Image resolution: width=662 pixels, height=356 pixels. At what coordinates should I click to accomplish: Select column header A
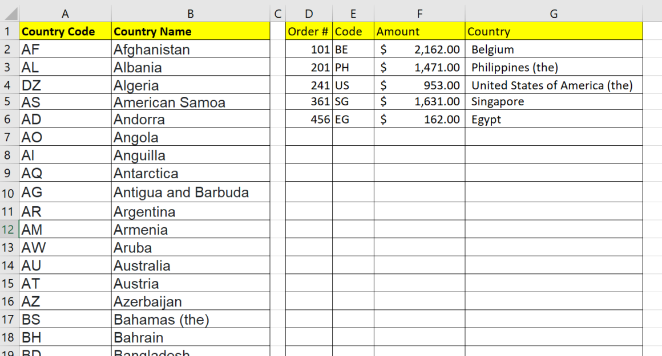coord(65,12)
